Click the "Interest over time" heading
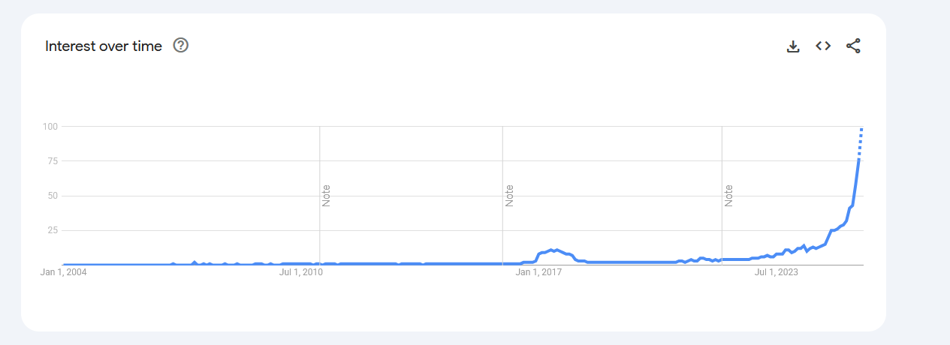 (x=104, y=46)
